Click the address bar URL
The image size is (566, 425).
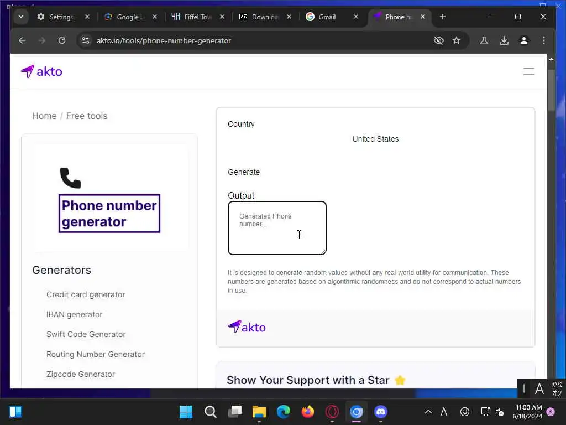pyautogui.click(x=164, y=40)
